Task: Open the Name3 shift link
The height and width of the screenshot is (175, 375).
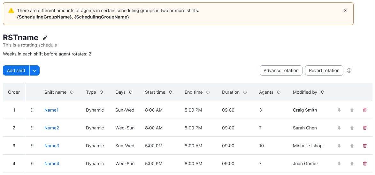Action: click(x=52, y=146)
